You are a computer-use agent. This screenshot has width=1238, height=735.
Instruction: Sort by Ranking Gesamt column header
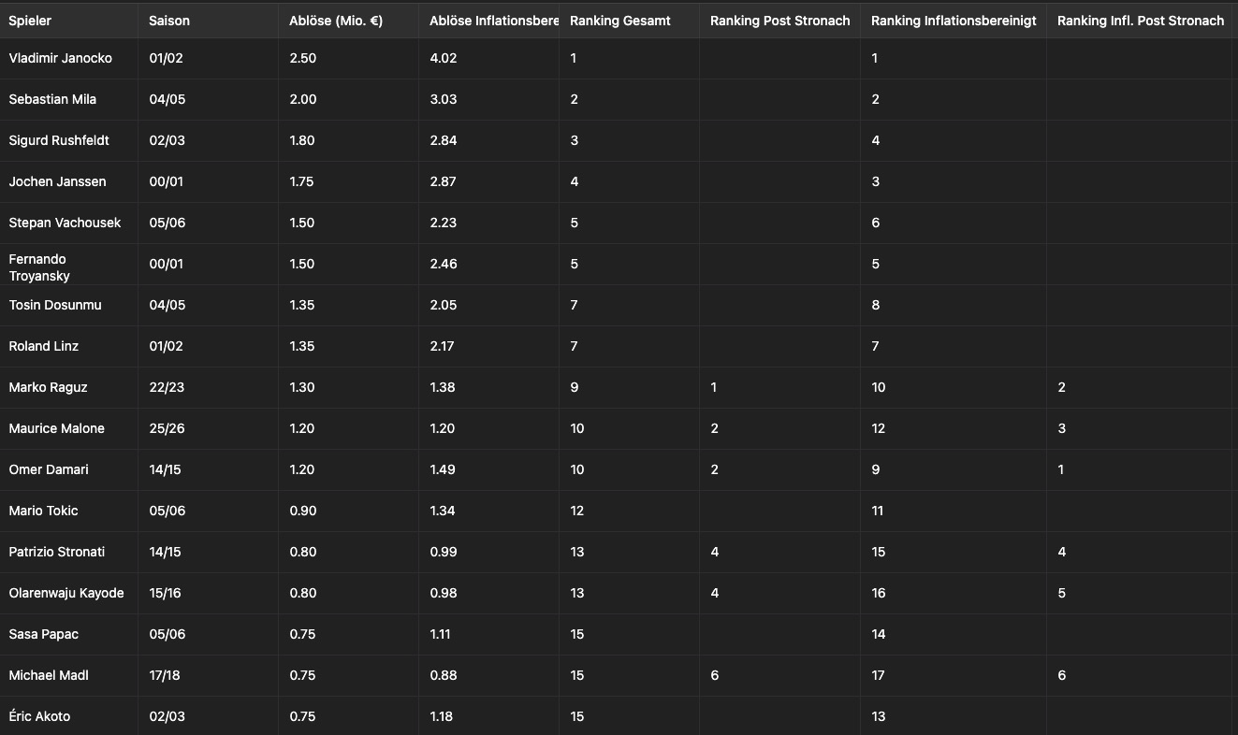629,21
